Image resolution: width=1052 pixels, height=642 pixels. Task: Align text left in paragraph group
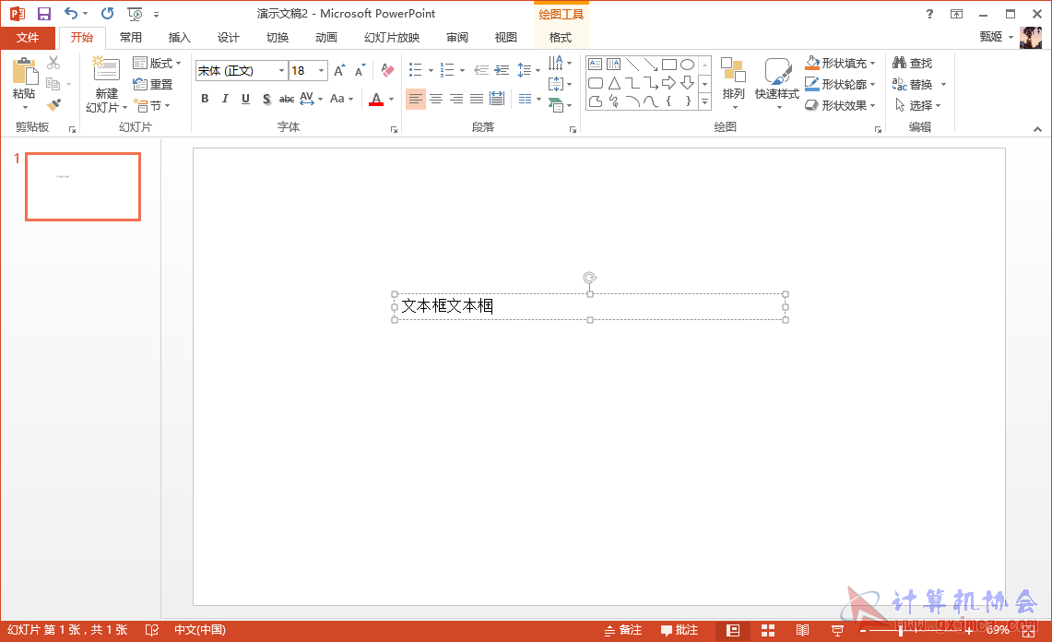(x=415, y=99)
